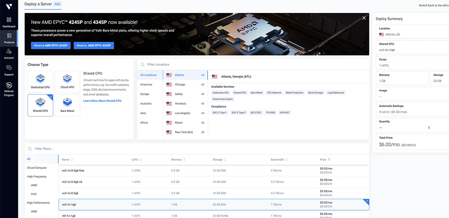The image size is (449, 218).
Task: Select the Cloud Compute plan category
Action: (41, 168)
